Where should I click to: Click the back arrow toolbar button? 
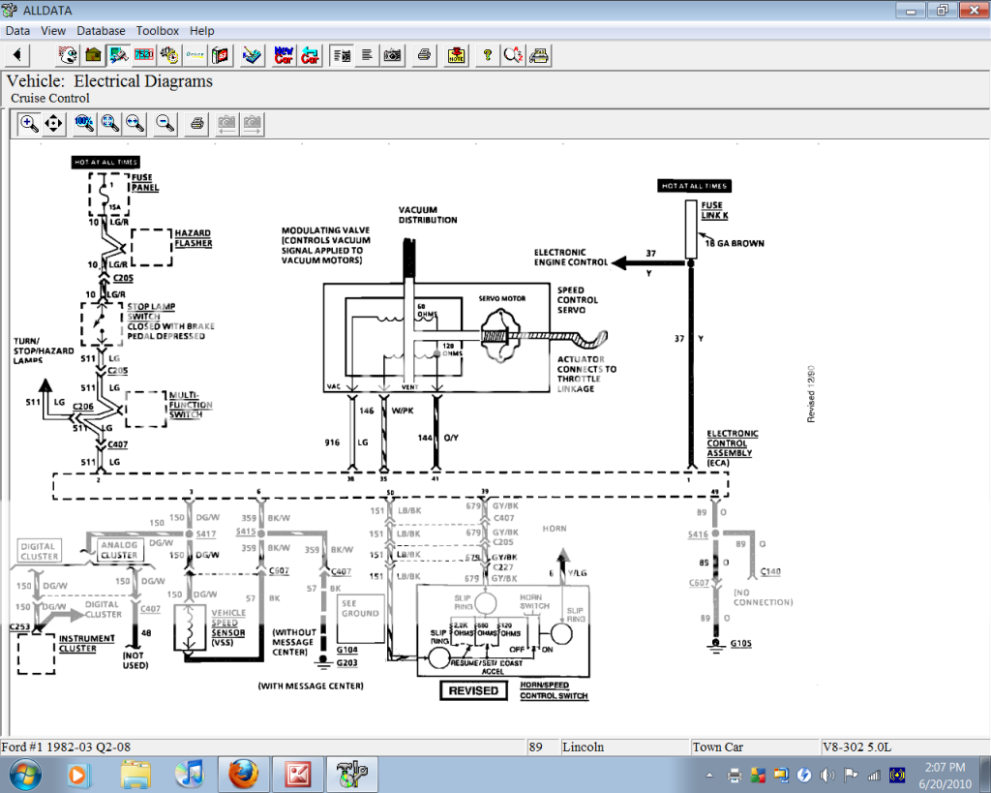pyautogui.click(x=17, y=55)
